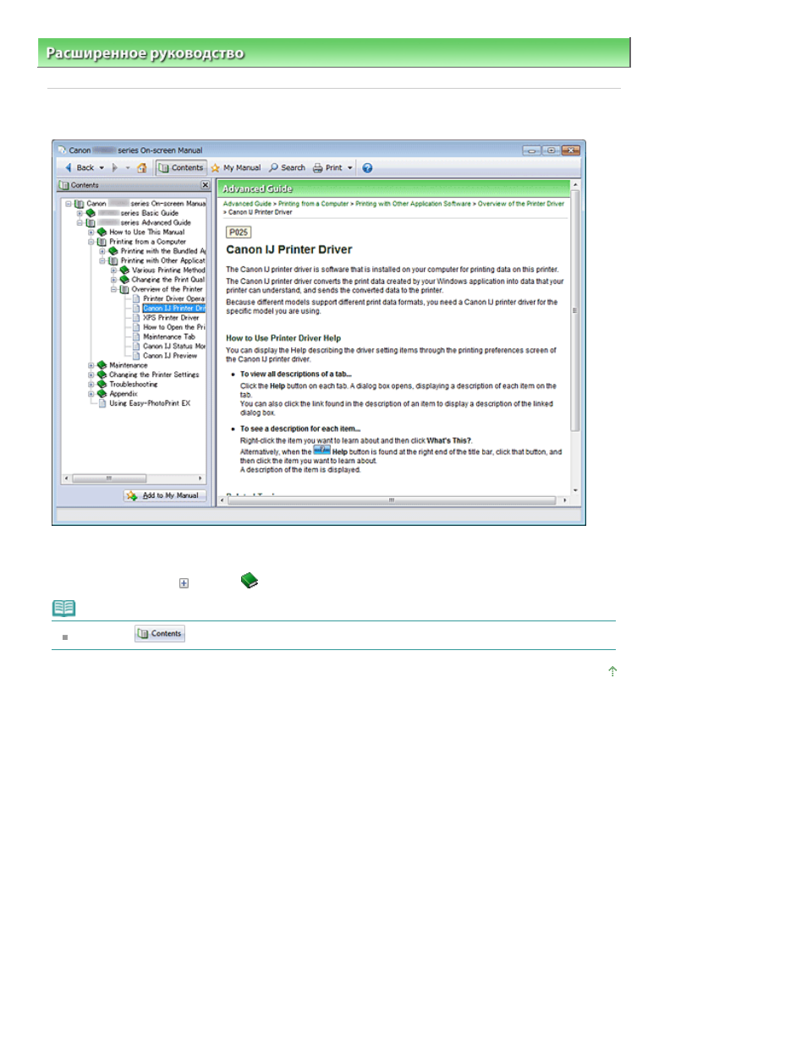Image resolution: width=807 pixels, height=1044 pixels.
Task: Click the P025 page code label
Action: tap(239, 232)
